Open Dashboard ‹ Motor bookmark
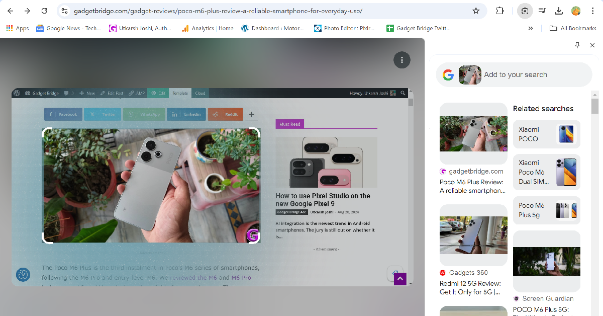The width and height of the screenshot is (603, 316). pos(272,28)
